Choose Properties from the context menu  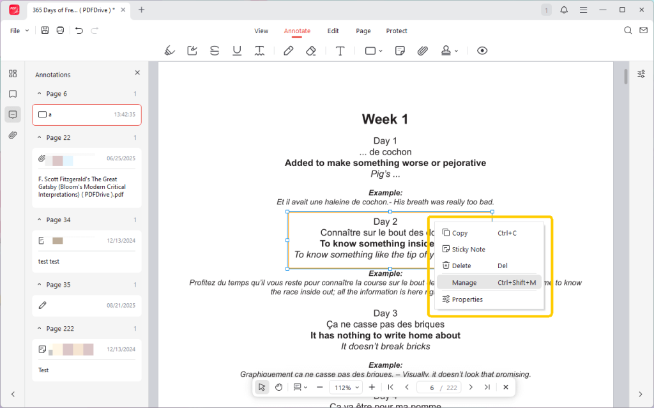[467, 299]
